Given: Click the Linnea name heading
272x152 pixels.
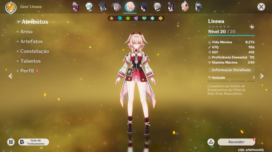Looking at the screenshot, I should tap(216, 21).
